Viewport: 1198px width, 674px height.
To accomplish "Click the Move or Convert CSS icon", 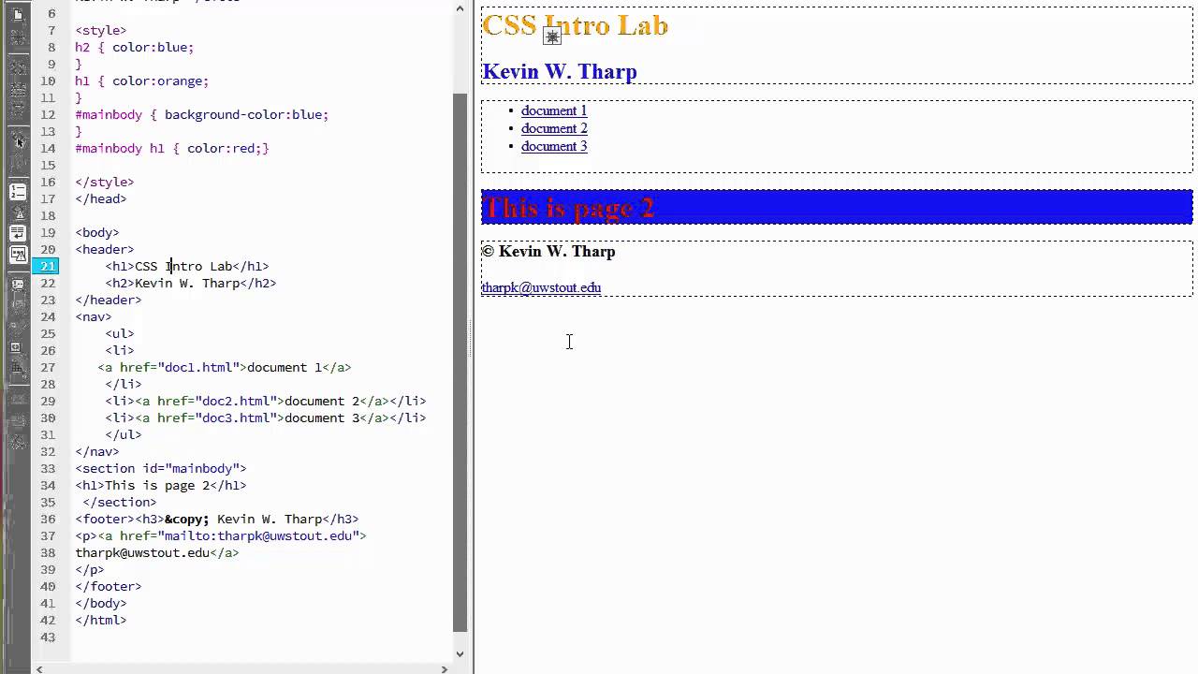I will tap(18, 370).
